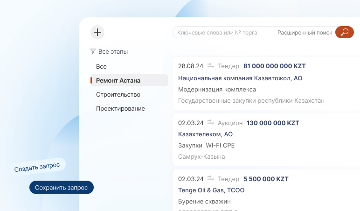This screenshot has width=360, height=211.
Task: Click the orange magnifier search button
Action: (x=345, y=32)
